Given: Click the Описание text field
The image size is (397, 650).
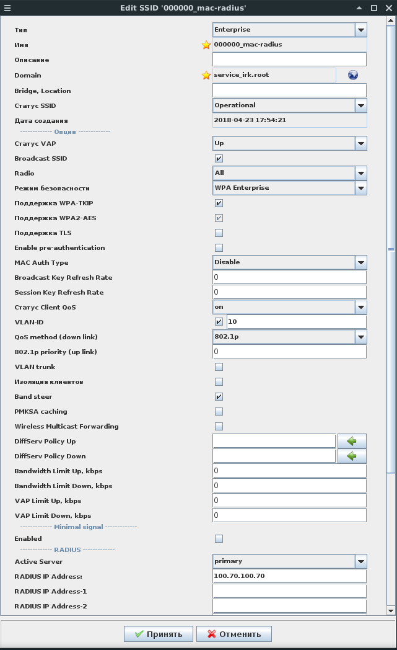Looking at the screenshot, I should [x=289, y=60].
